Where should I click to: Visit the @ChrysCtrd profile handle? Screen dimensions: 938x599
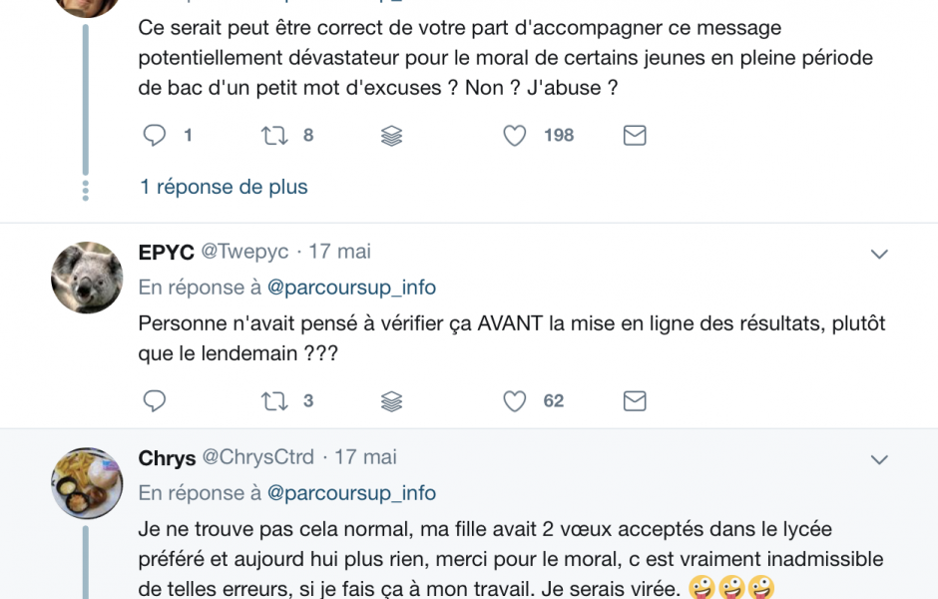(257, 457)
